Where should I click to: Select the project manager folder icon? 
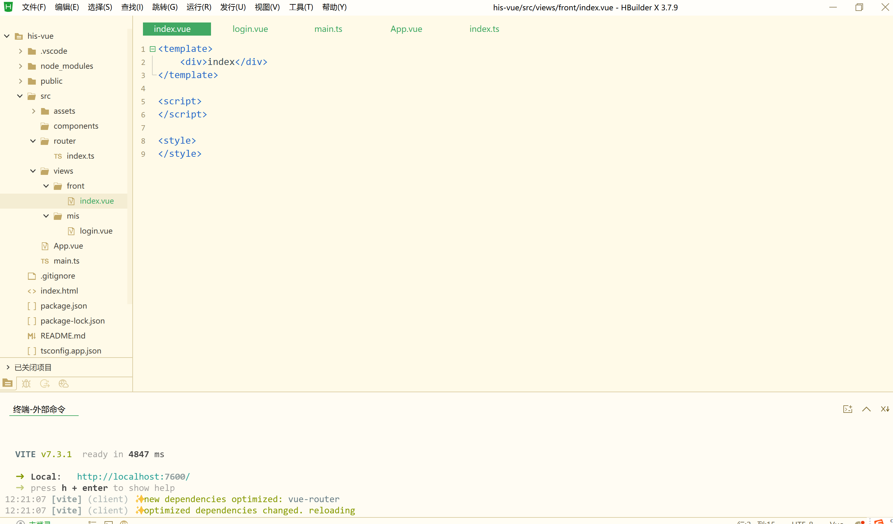(x=7, y=383)
